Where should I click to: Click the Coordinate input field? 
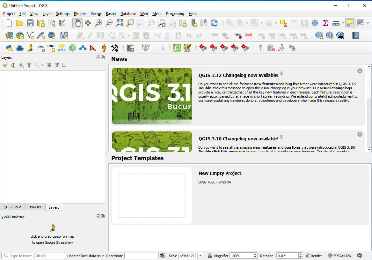coord(142,256)
